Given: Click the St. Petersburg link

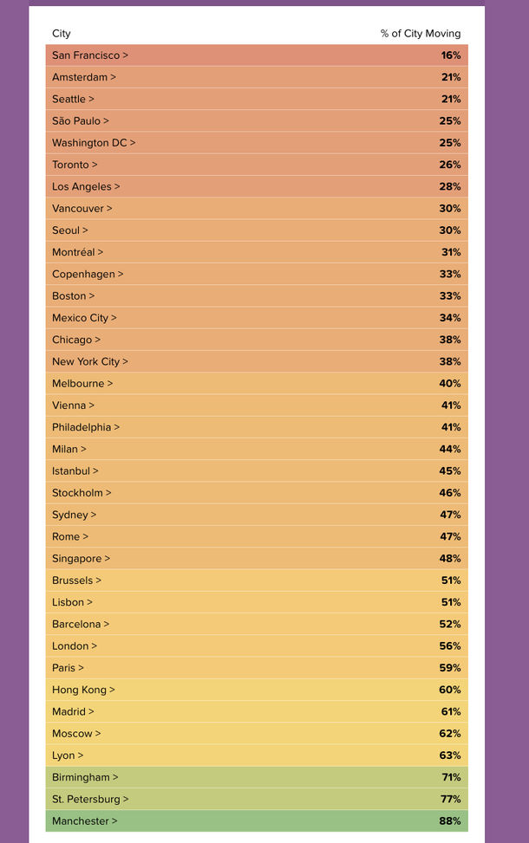Looking at the screenshot, I should click(90, 799).
